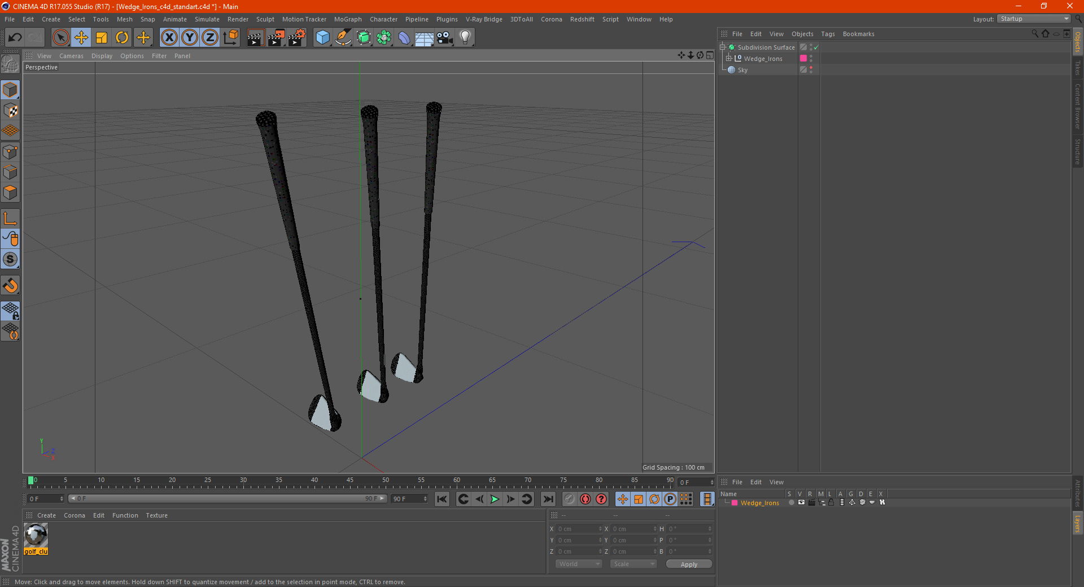This screenshot has width=1084, height=587.
Task: Expand the Wedge_Irons object
Action: (729, 59)
